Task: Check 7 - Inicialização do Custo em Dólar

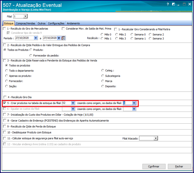Action: click(x=5, y=115)
